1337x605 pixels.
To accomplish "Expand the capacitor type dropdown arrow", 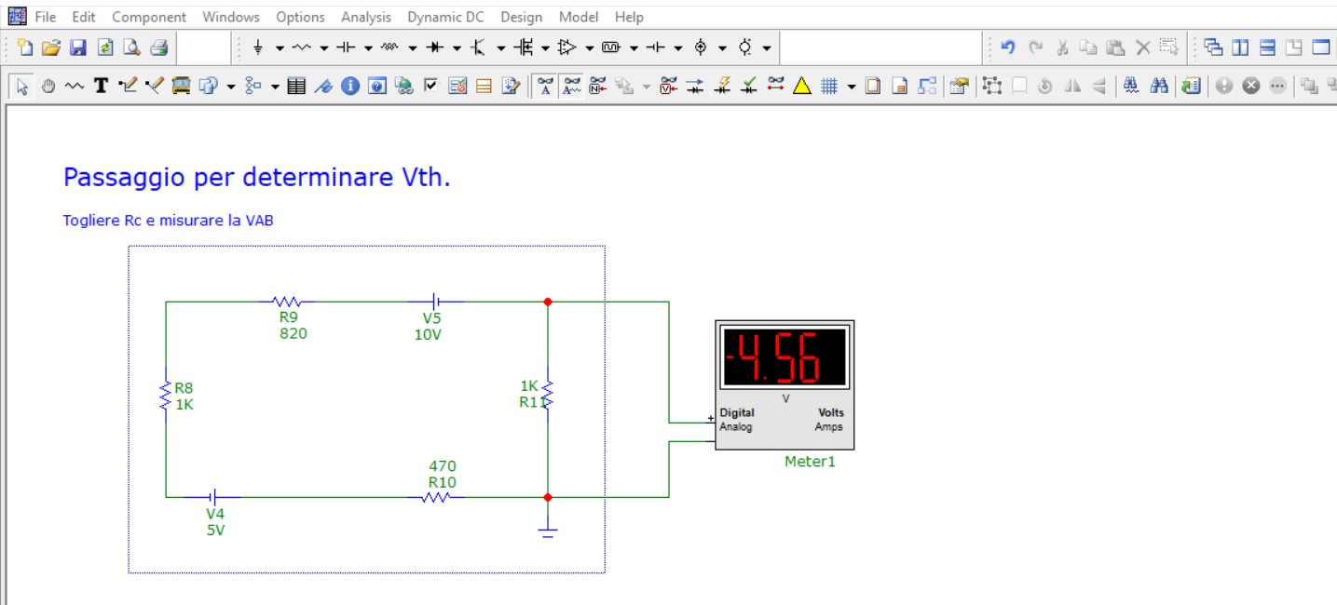I will tap(368, 48).
